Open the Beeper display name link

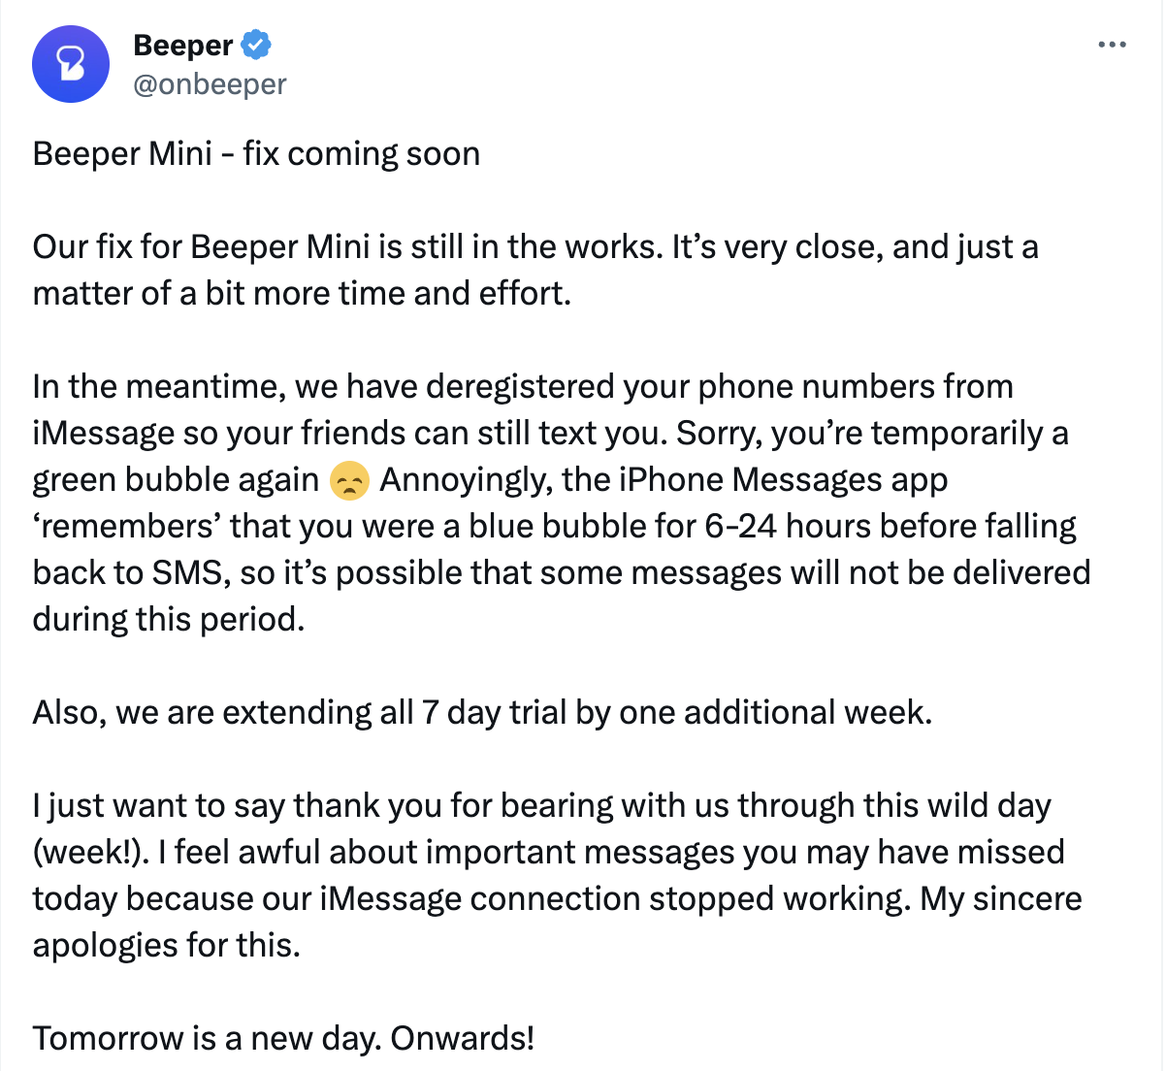point(183,45)
